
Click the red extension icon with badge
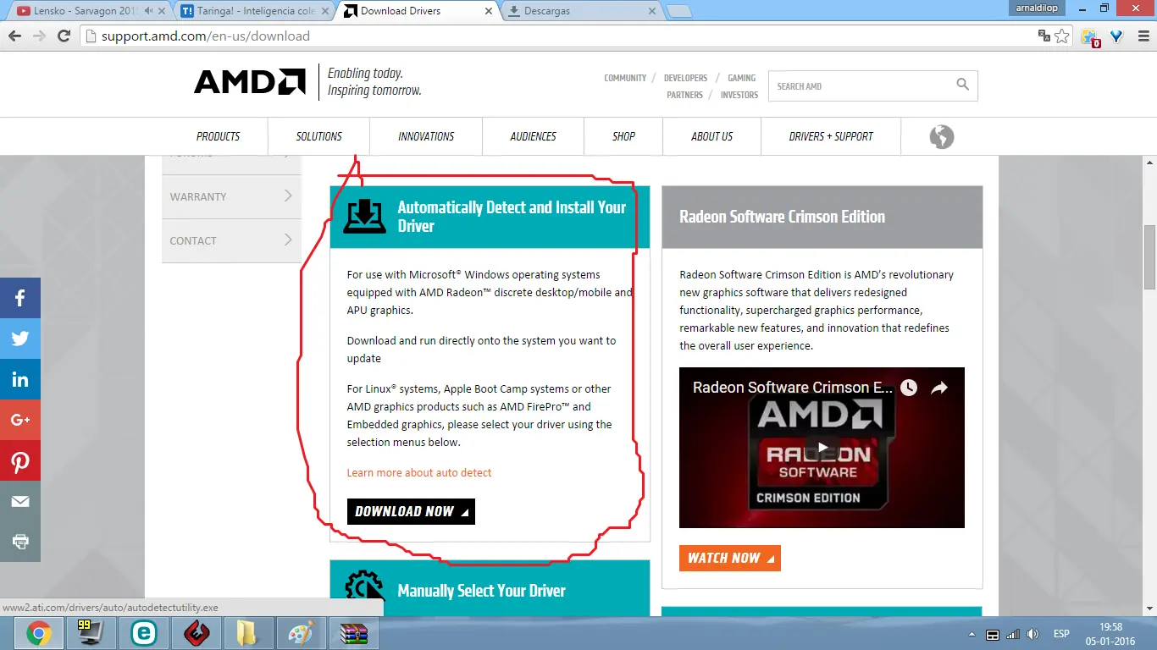1089,37
